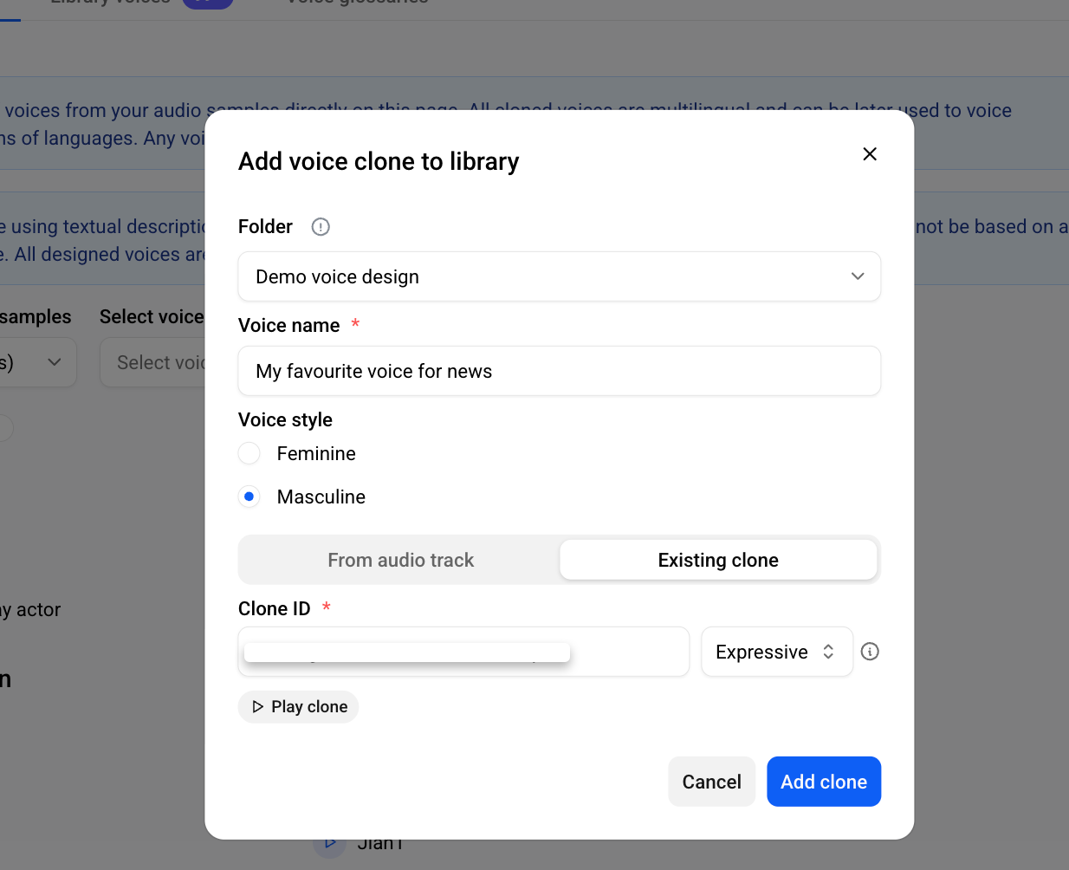Close the Add voice clone dialog
Screen dimensions: 1069x870
tap(870, 154)
